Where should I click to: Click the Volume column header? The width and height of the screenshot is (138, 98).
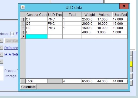pyautogui.click(x=105, y=15)
